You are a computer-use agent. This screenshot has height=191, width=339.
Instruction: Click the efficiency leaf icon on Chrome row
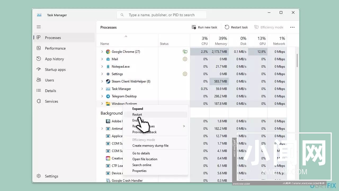point(185,52)
